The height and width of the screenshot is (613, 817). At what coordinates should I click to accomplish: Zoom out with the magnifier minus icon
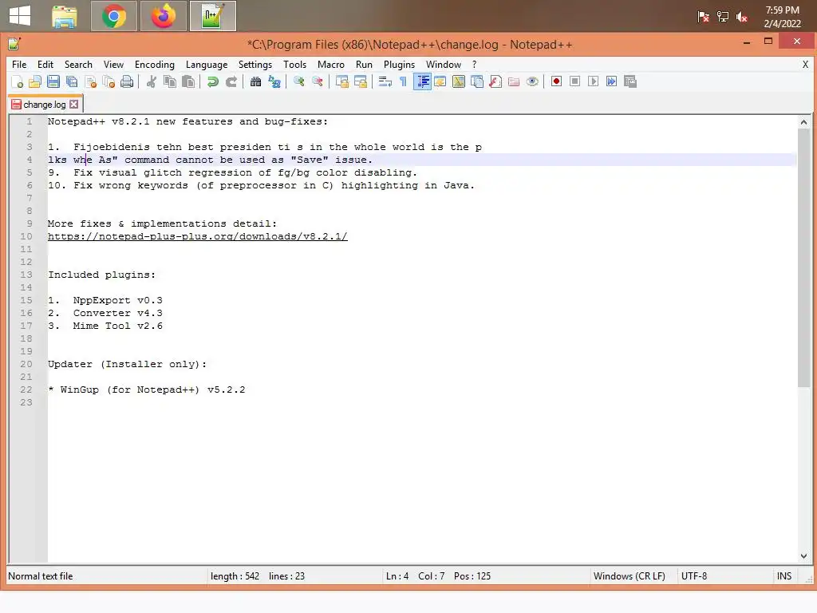pos(317,82)
